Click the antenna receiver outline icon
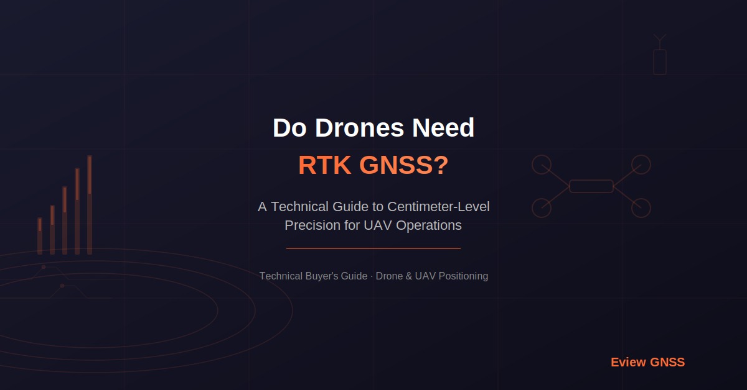Image resolution: width=747 pixels, height=390 pixels. click(x=660, y=55)
